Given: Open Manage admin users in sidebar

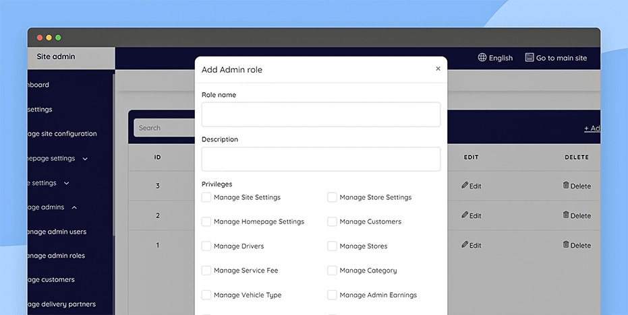Looking at the screenshot, I should click(57, 232).
